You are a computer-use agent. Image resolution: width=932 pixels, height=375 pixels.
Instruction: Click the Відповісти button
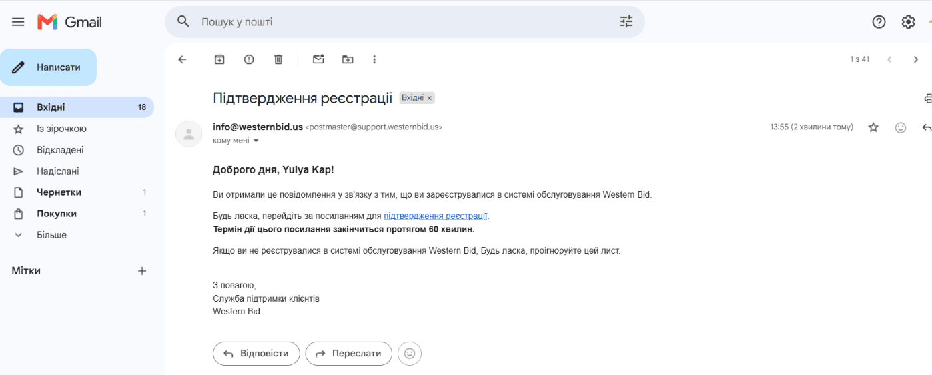(257, 354)
